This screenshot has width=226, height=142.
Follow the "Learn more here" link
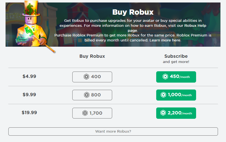point(165,40)
